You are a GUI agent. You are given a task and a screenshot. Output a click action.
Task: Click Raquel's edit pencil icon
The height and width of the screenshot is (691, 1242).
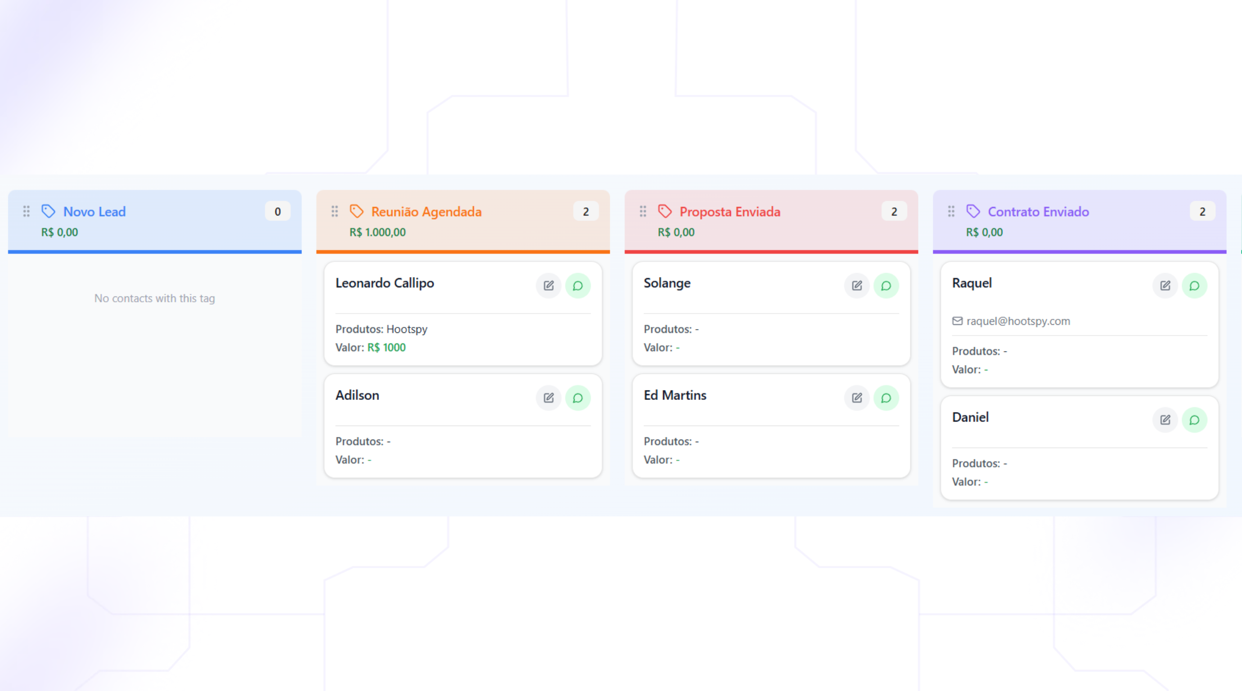[1165, 286]
